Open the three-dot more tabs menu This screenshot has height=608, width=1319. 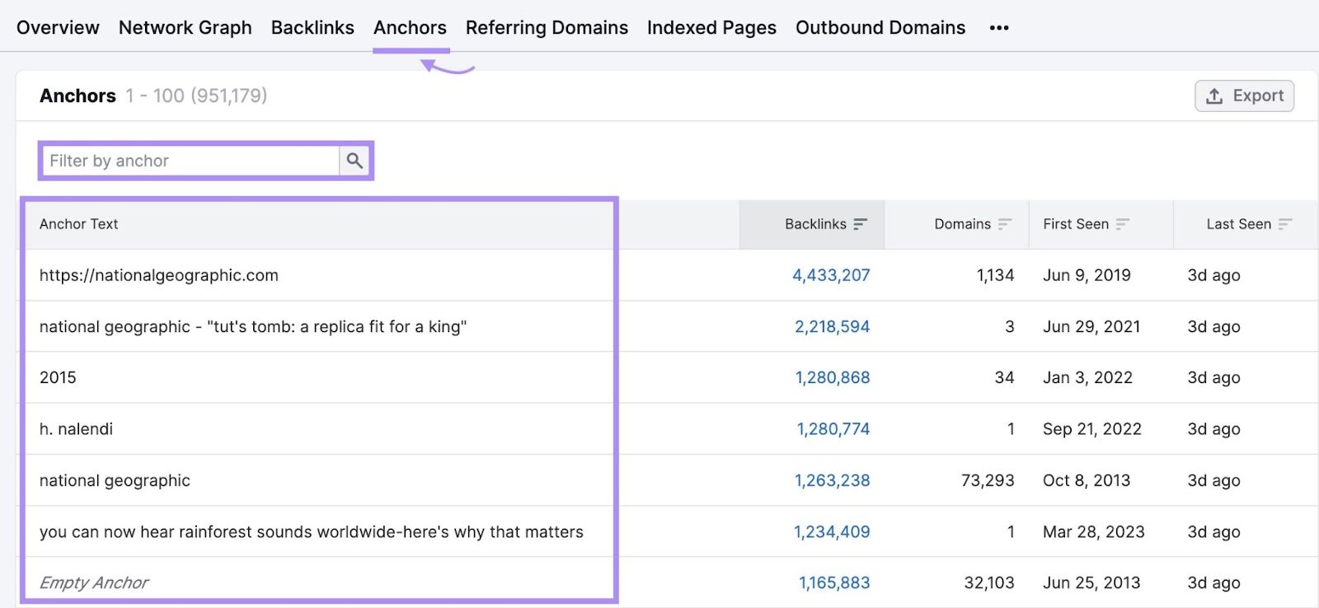[999, 28]
